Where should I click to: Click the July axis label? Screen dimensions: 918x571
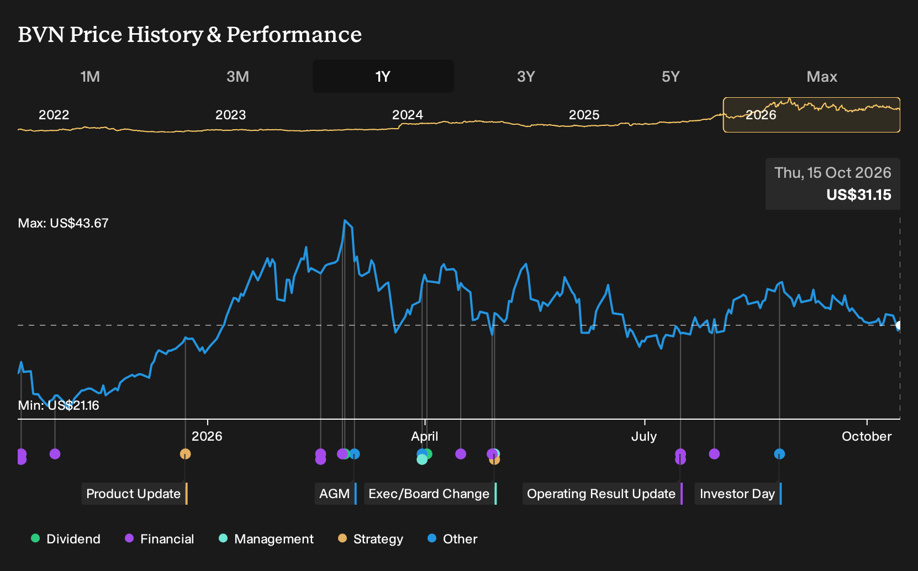pos(644,436)
